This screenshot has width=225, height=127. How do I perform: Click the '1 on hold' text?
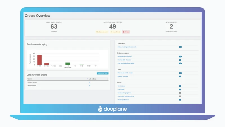point(54,31)
